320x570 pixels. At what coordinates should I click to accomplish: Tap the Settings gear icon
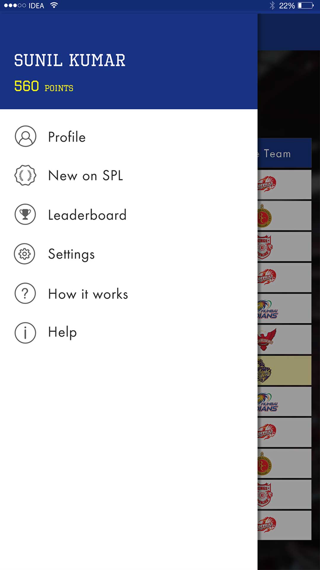[25, 254]
